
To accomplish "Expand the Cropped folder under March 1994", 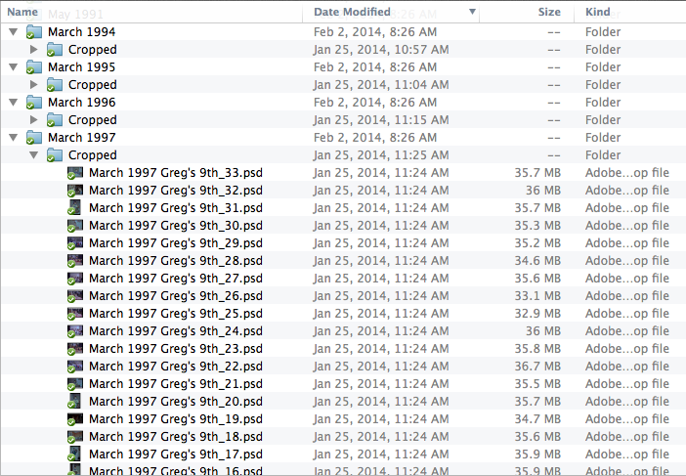I will pos(34,50).
